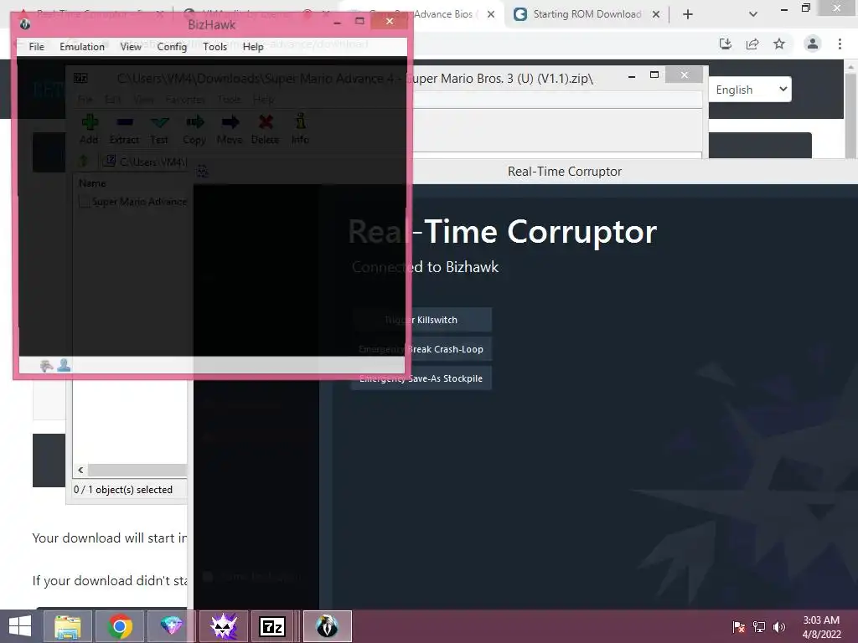The height and width of the screenshot is (643, 858).
Task: Open the network icon in tray
Action: pyautogui.click(x=759, y=626)
